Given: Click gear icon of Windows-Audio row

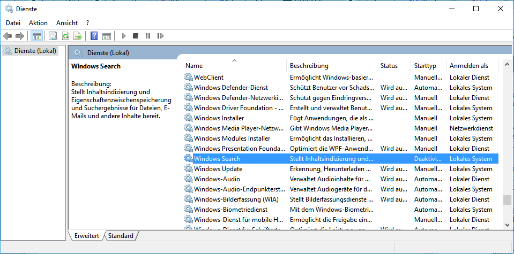Looking at the screenshot, I should [188, 179].
